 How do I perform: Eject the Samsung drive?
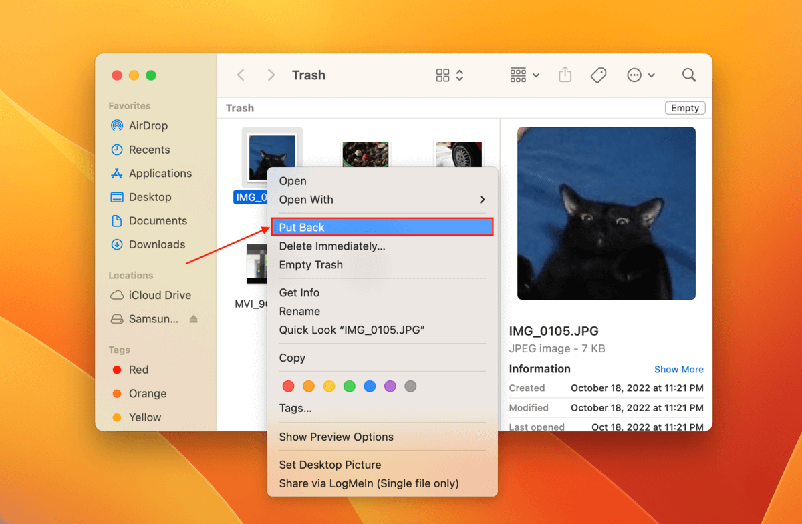click(194, 319)
